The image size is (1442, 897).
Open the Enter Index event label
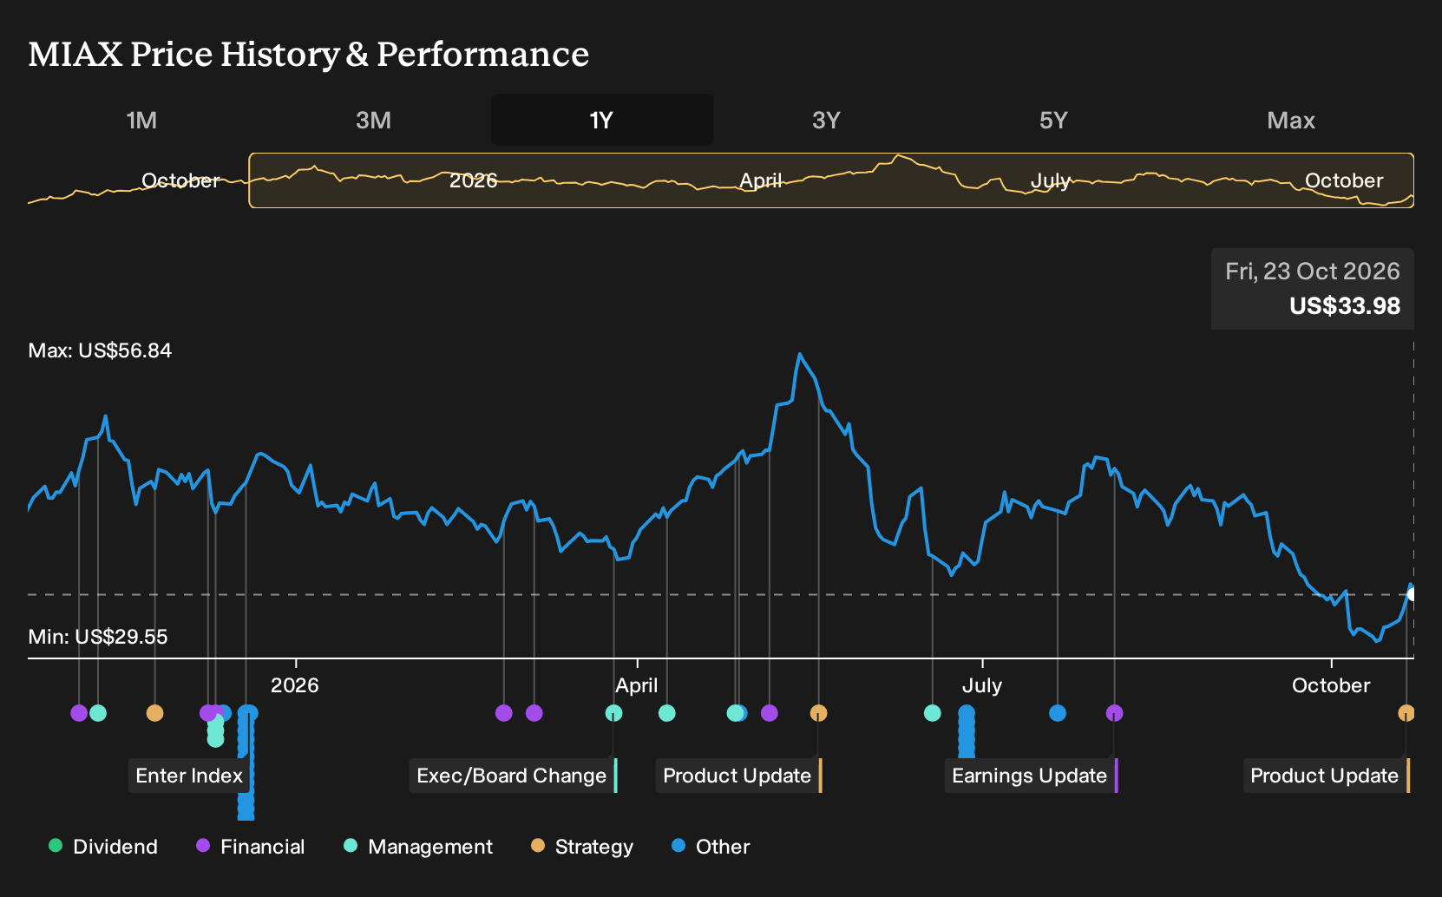[189, 776]
